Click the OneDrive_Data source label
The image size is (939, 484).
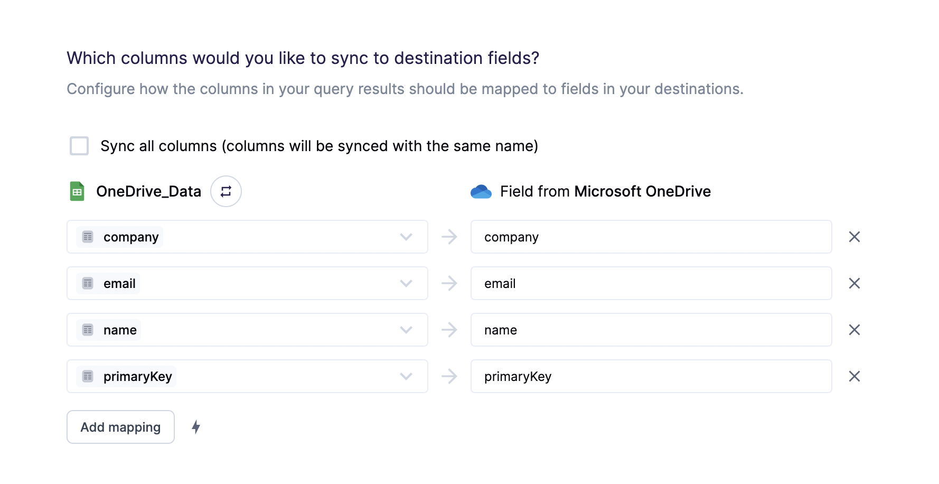point(148,191)
